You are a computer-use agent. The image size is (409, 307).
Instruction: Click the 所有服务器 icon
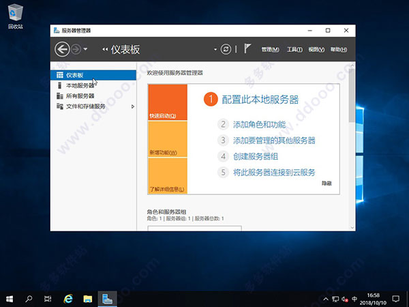pyautogui.click(x=60, y=96)
